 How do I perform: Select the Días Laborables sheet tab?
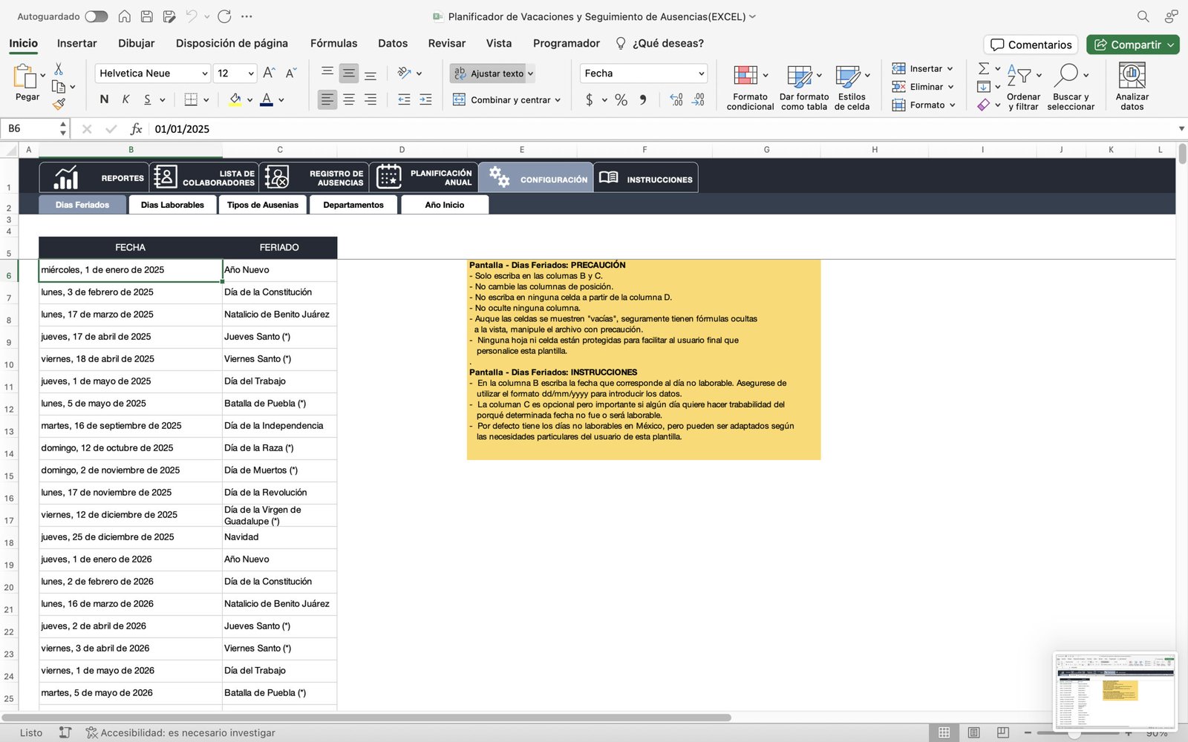(172, 205)
